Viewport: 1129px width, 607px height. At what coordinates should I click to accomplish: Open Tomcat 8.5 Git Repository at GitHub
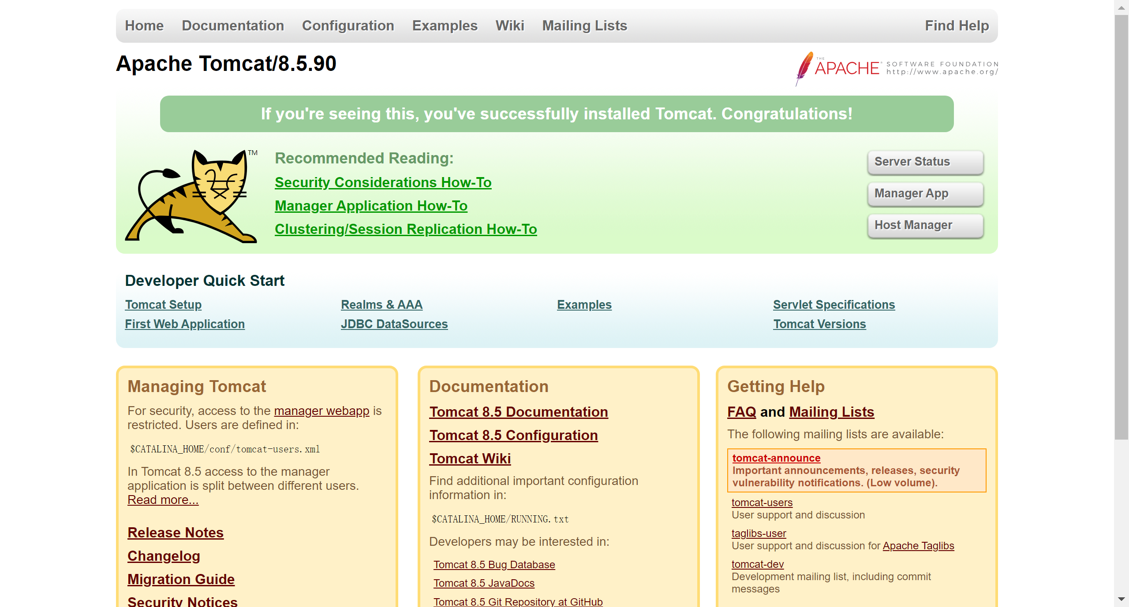(518, 602)
